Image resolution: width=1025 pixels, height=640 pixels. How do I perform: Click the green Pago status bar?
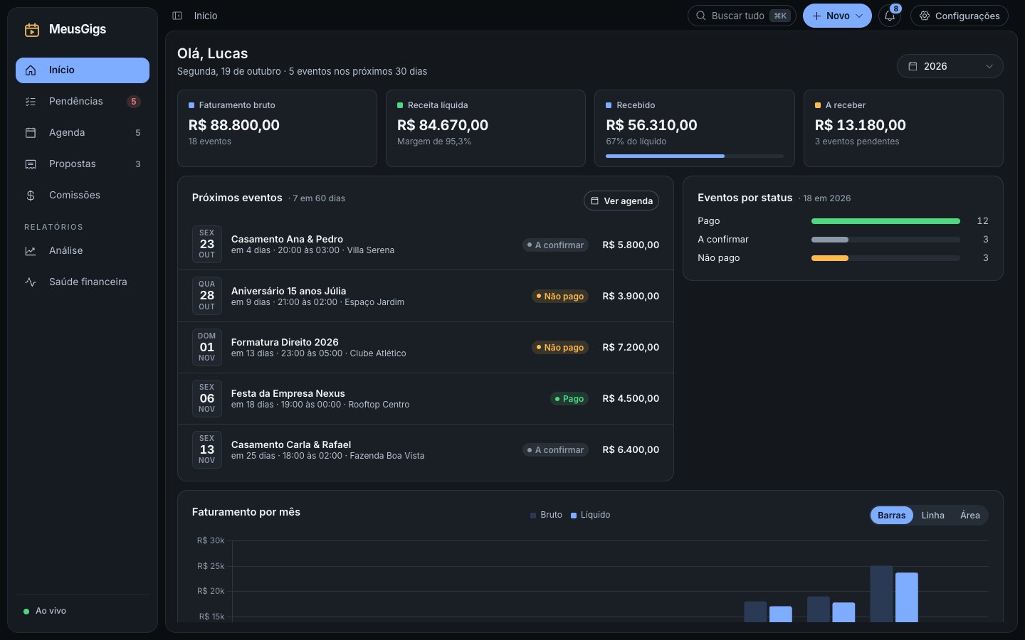885,221
